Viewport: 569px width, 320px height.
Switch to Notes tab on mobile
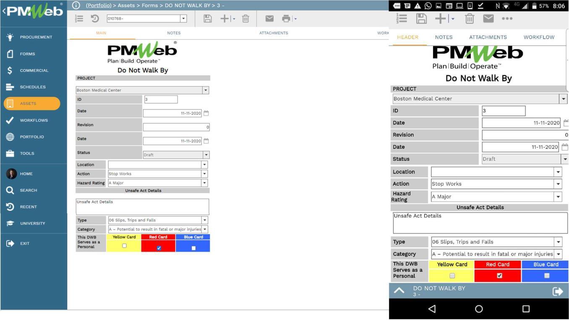click(444, 37)
